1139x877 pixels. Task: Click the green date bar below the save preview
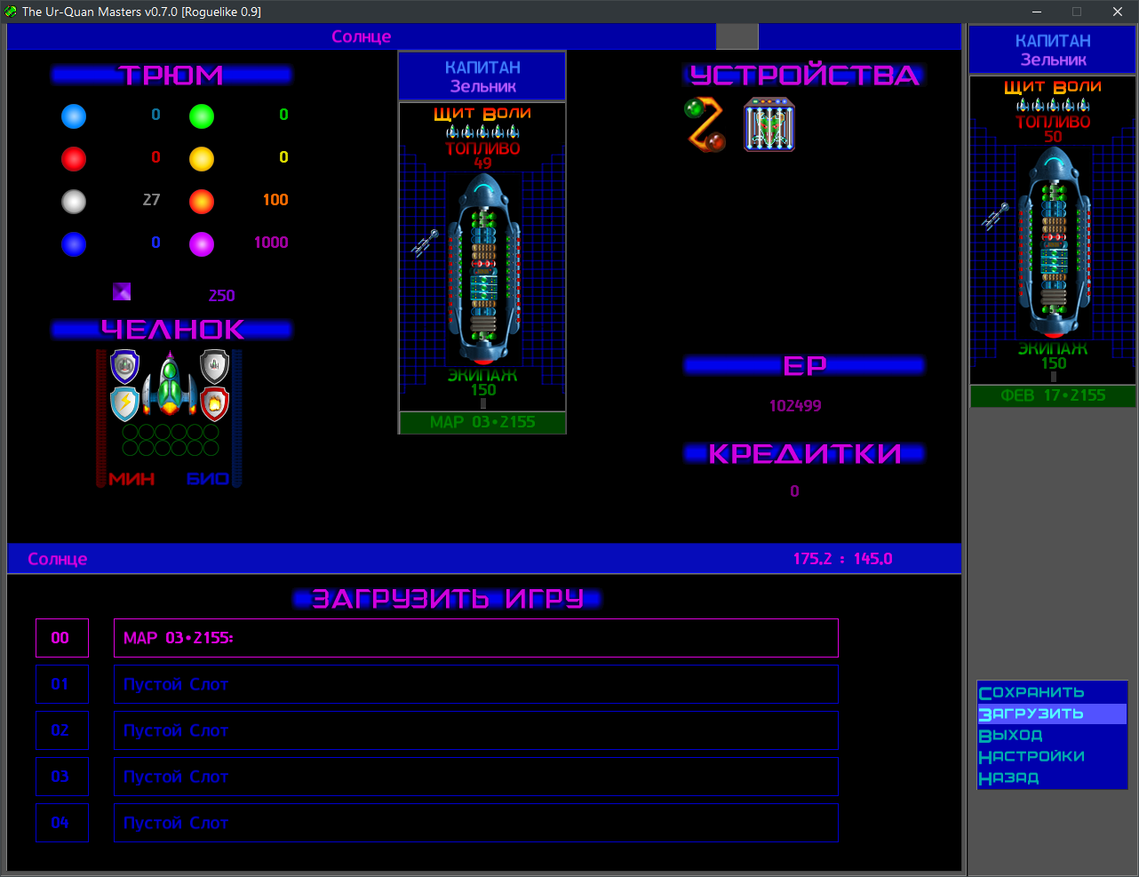pos(482,422)
